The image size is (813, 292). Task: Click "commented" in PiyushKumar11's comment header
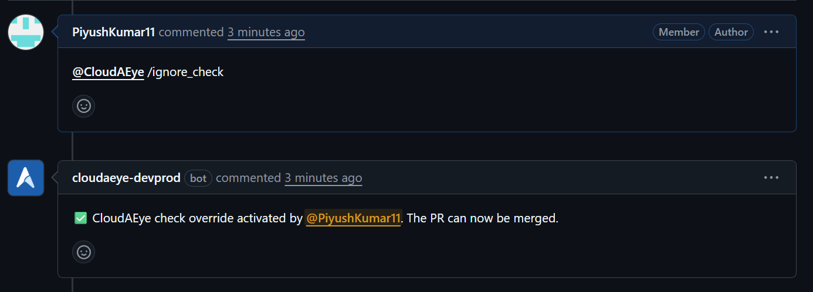coord(191,32)
